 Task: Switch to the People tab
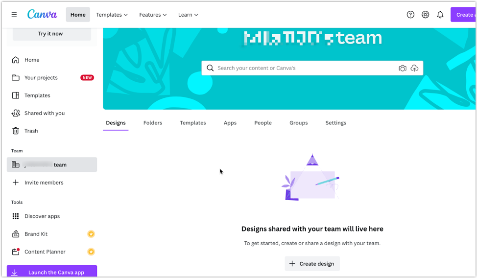pyautogui.click(x=263, y=123)
